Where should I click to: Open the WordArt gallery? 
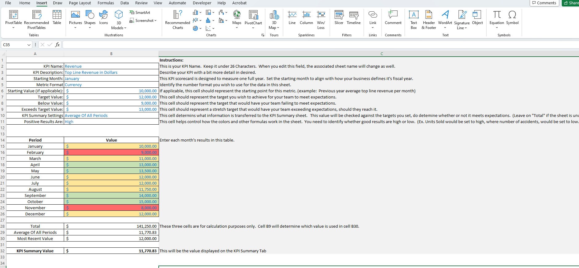point(445,19)
